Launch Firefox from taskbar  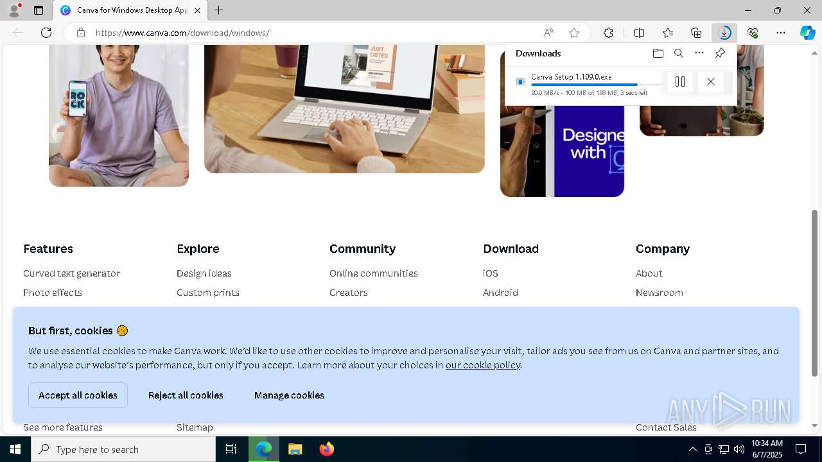point(327,449)
